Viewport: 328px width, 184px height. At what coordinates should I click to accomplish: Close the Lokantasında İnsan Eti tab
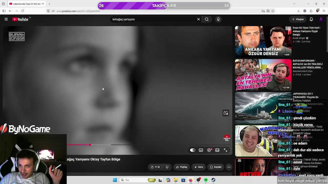43,4
